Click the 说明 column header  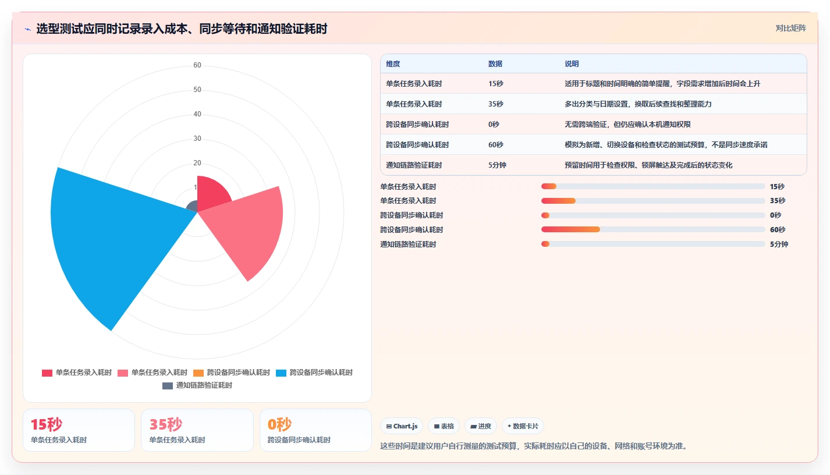pos(572,64)
